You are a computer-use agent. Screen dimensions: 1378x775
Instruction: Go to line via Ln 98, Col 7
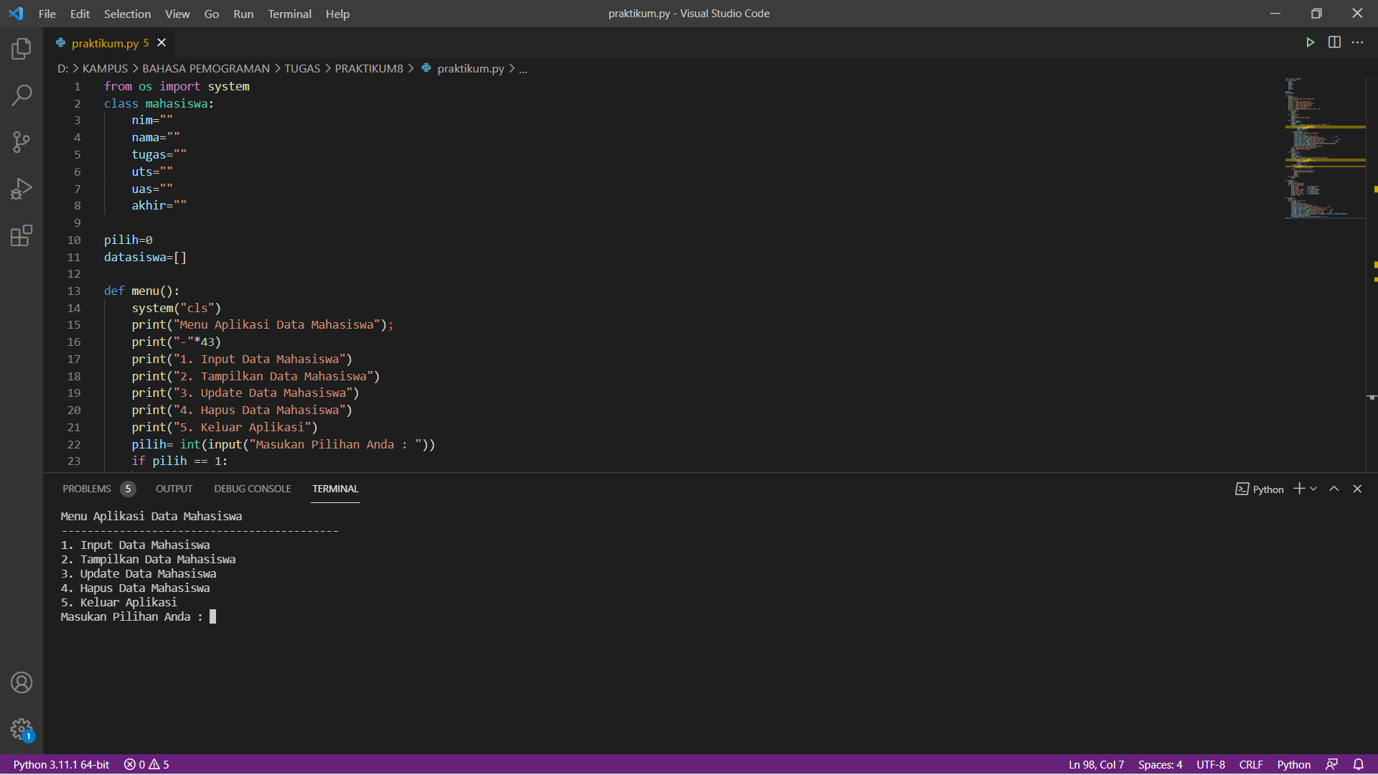pyautogui.click(x=1096, y=764)
